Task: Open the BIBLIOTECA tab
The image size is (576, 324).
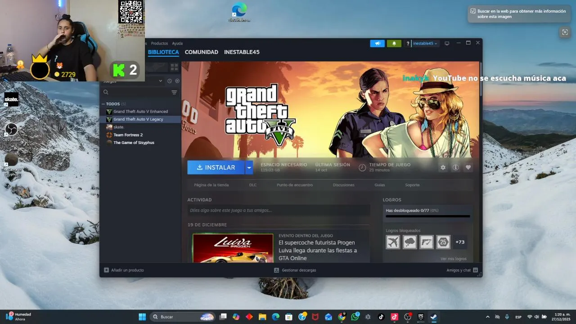Action: pos(163,52)
